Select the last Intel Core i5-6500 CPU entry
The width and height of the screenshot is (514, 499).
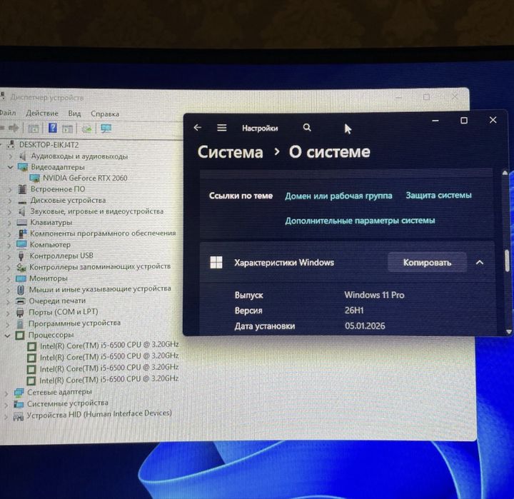click(109, 379)
